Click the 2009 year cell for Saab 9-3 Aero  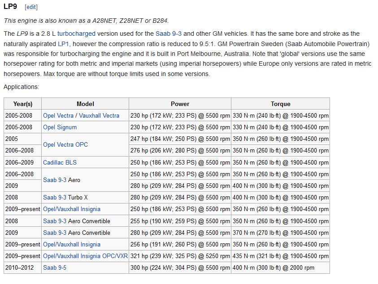tap(23, 186)
